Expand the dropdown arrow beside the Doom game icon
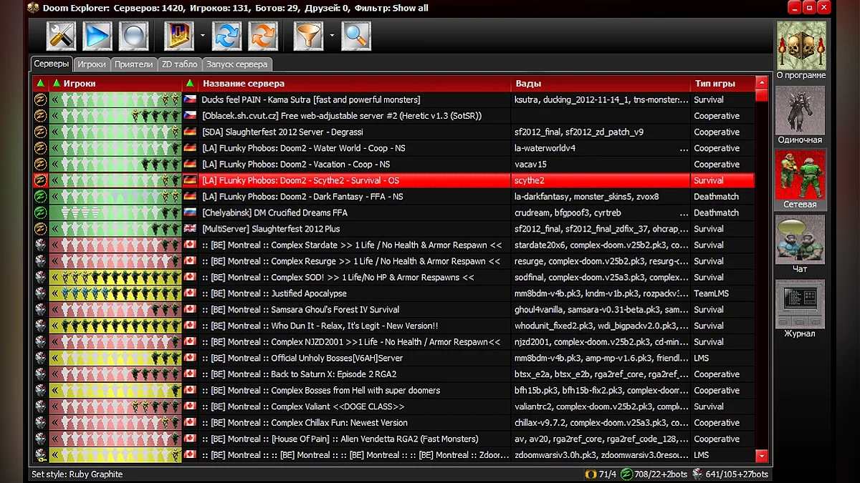This screenshot has height=483, width=860. (203, 36)
